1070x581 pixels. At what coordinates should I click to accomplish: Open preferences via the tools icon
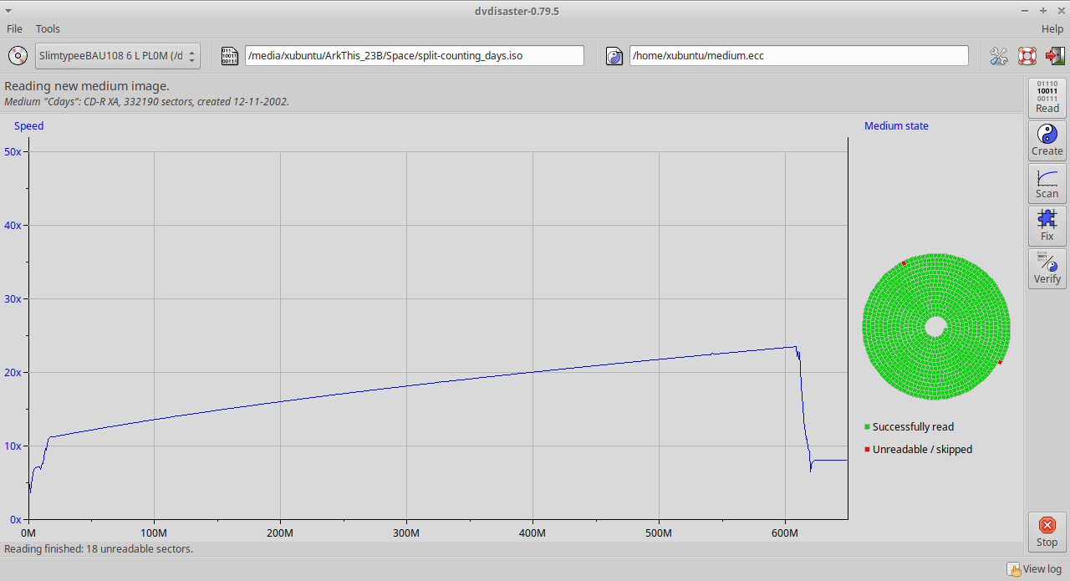998,56
